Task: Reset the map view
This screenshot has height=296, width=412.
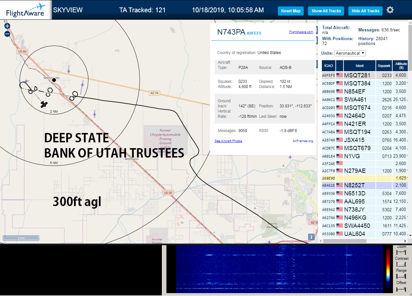Action: pos(291,11)
